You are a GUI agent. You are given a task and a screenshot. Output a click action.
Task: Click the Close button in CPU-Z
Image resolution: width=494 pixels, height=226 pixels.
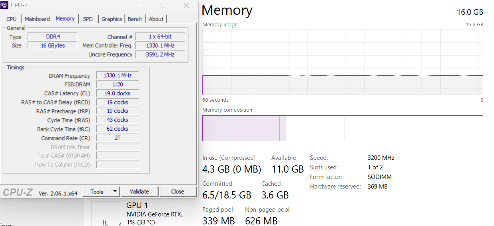[x=178, y=192]
